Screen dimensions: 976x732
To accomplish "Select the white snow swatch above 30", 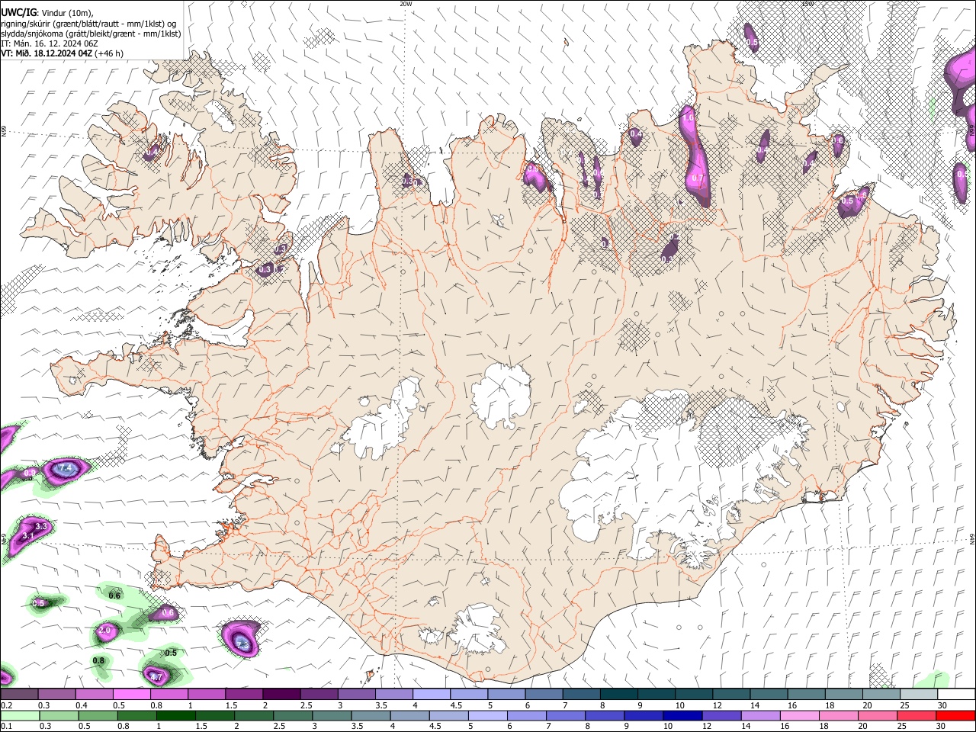I will tap(957, 694).
